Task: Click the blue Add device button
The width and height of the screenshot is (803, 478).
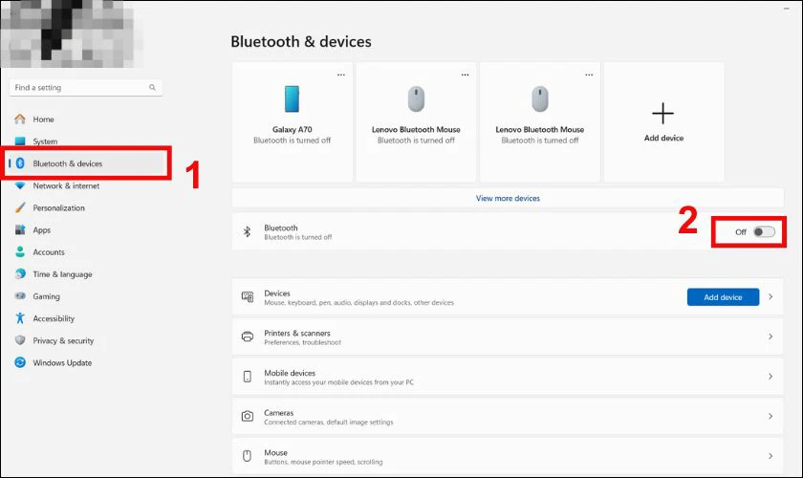Action: coord(723,297)
